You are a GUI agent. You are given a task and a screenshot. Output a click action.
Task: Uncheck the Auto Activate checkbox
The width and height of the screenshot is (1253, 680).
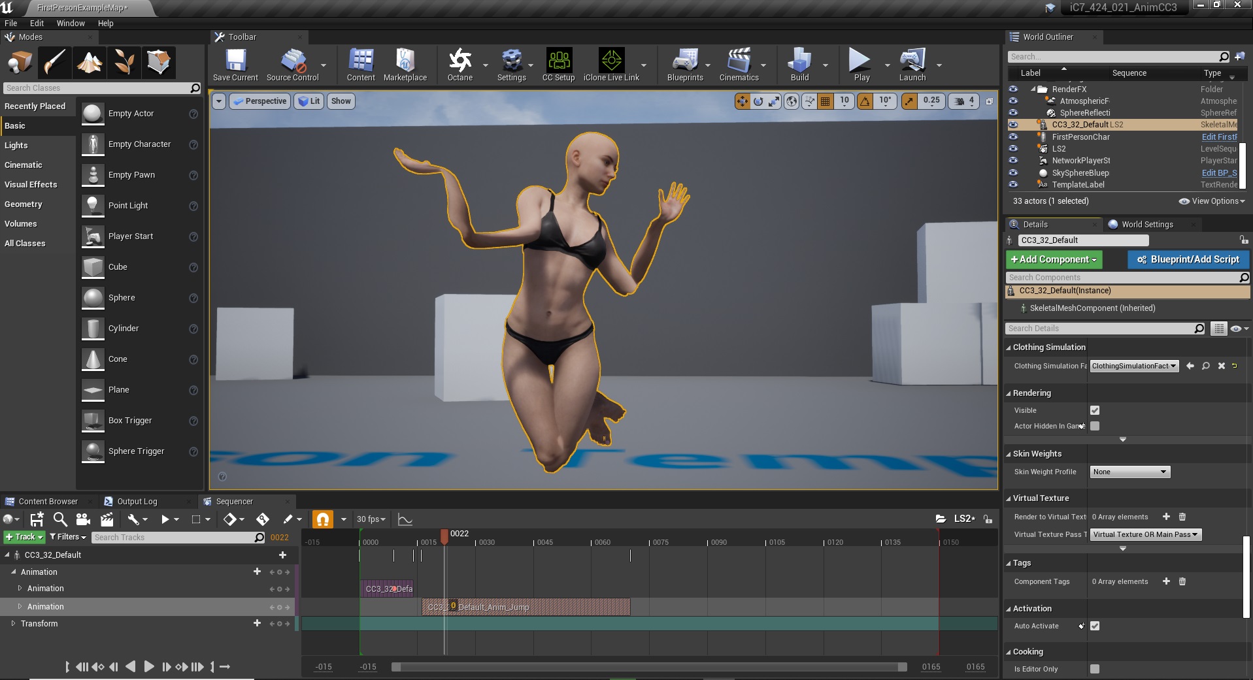point(1095,626)
